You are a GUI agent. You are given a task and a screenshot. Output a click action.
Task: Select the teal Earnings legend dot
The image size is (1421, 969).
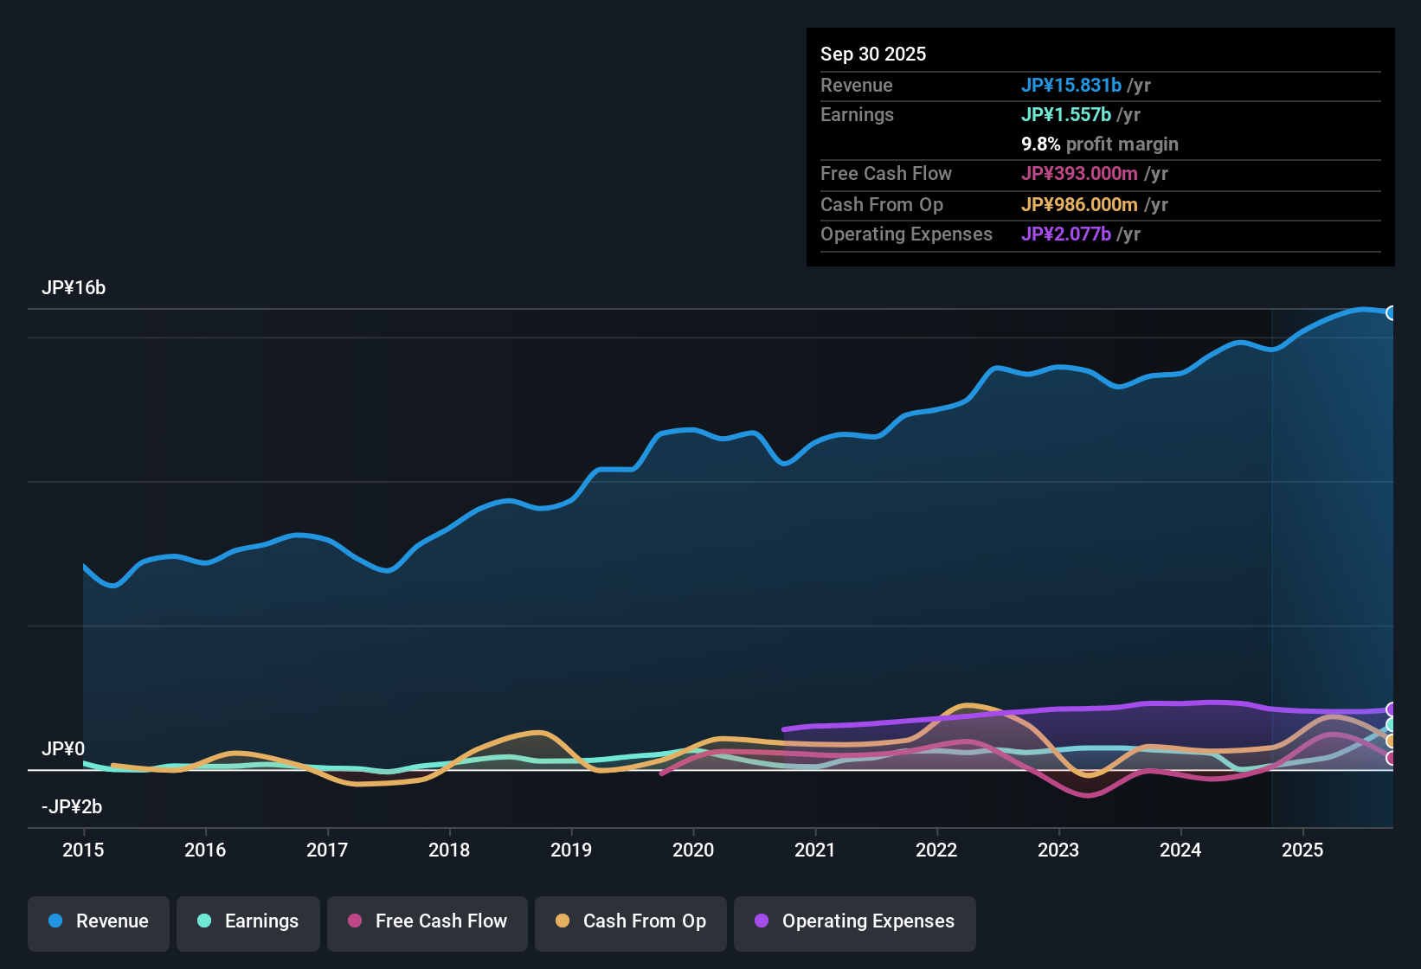pos(204,921)
